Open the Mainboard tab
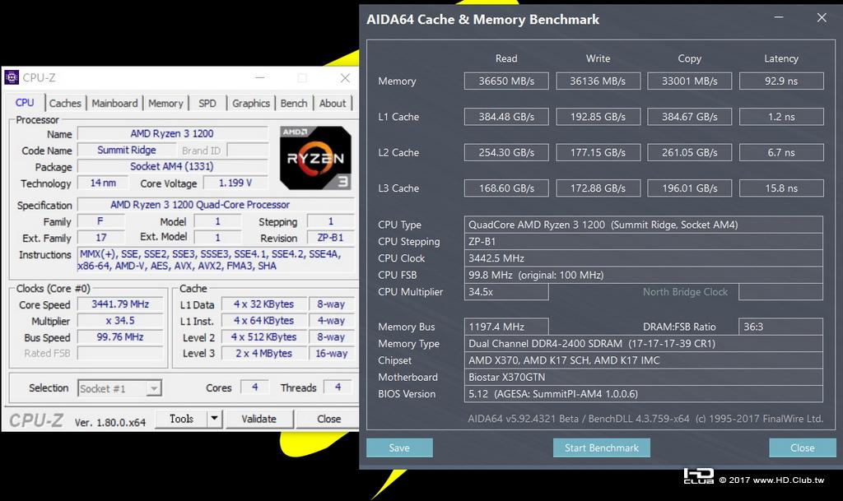 (114, 103)
